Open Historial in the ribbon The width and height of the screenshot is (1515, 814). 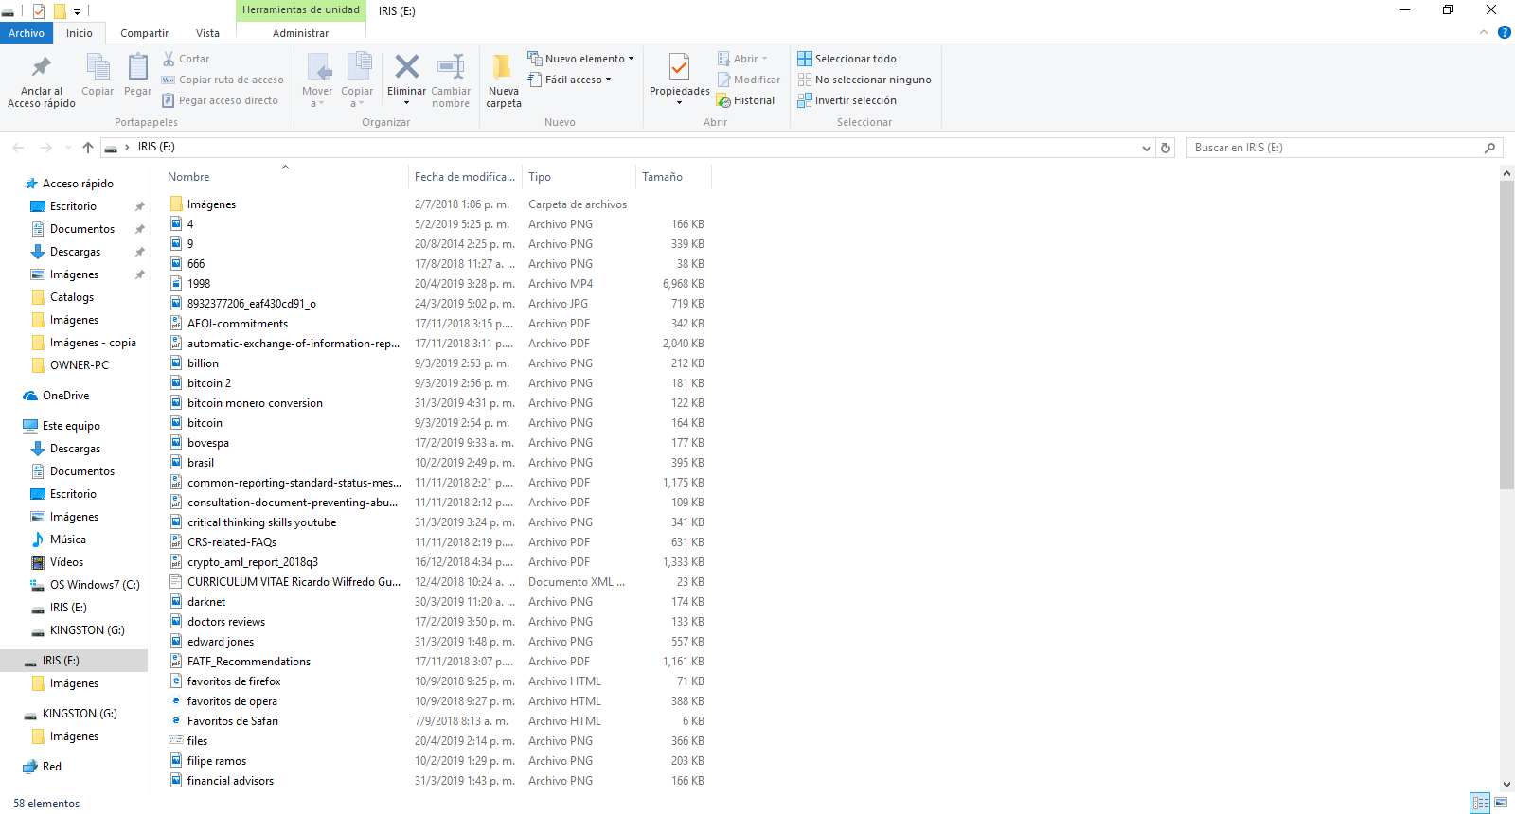[x=746, y=100]
